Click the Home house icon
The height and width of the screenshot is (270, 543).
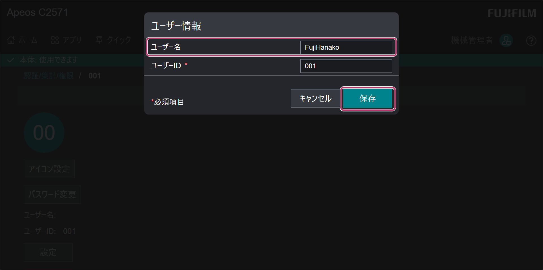pyautogui.click(x=11, y=40)
